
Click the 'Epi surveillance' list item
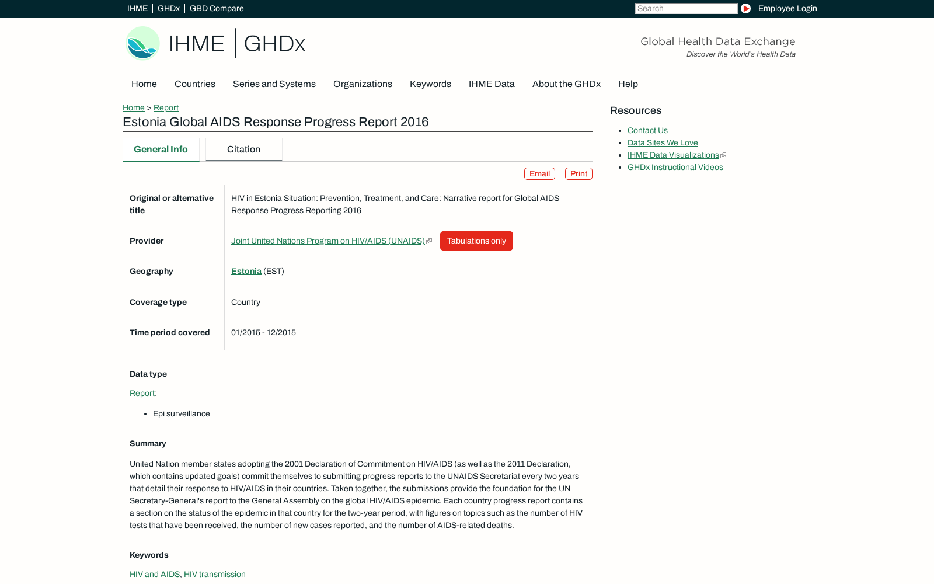coord(182,414)
